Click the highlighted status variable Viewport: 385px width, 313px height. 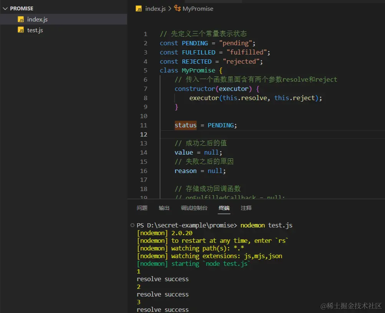pos(186,125)
